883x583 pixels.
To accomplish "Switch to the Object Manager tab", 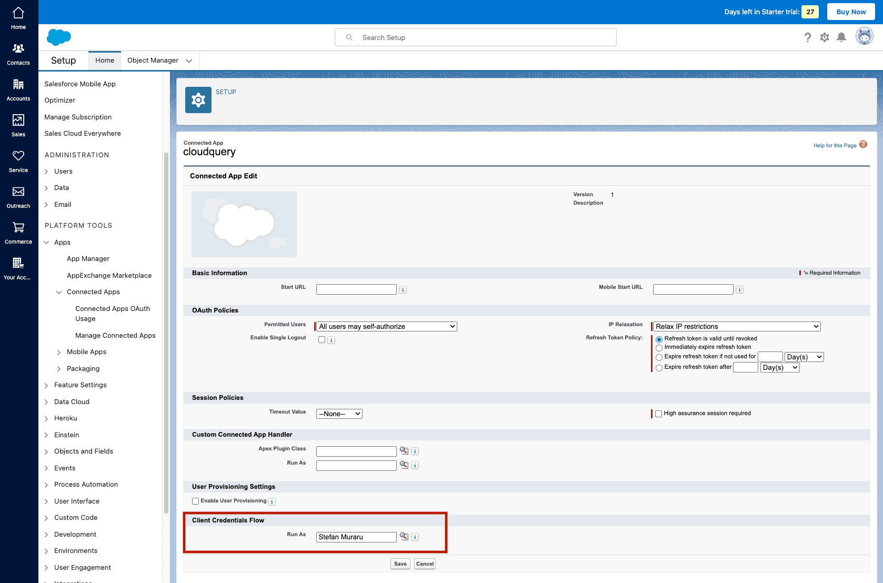I will coord(153,61).
